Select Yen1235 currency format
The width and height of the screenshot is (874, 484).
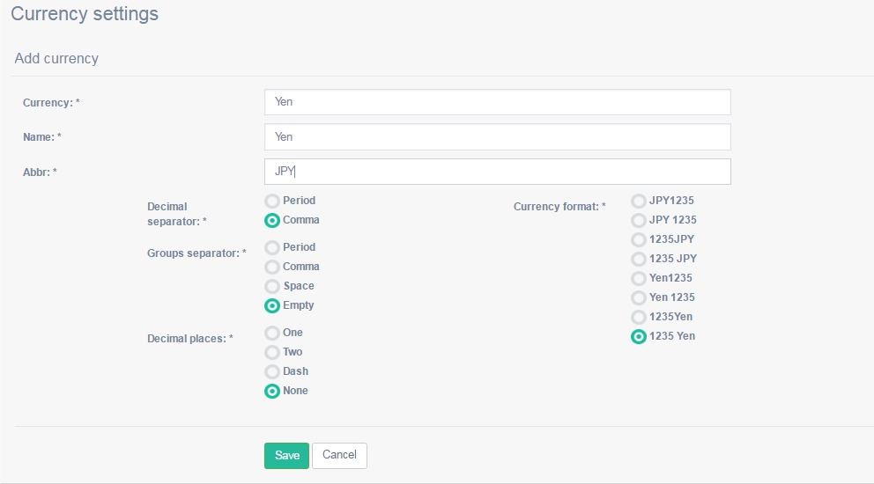[638, 278]
